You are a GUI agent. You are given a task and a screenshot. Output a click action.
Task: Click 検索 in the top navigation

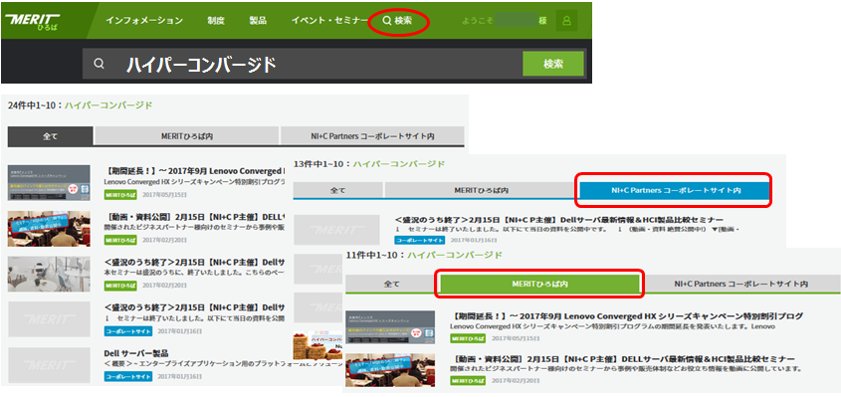click(397, 21)
